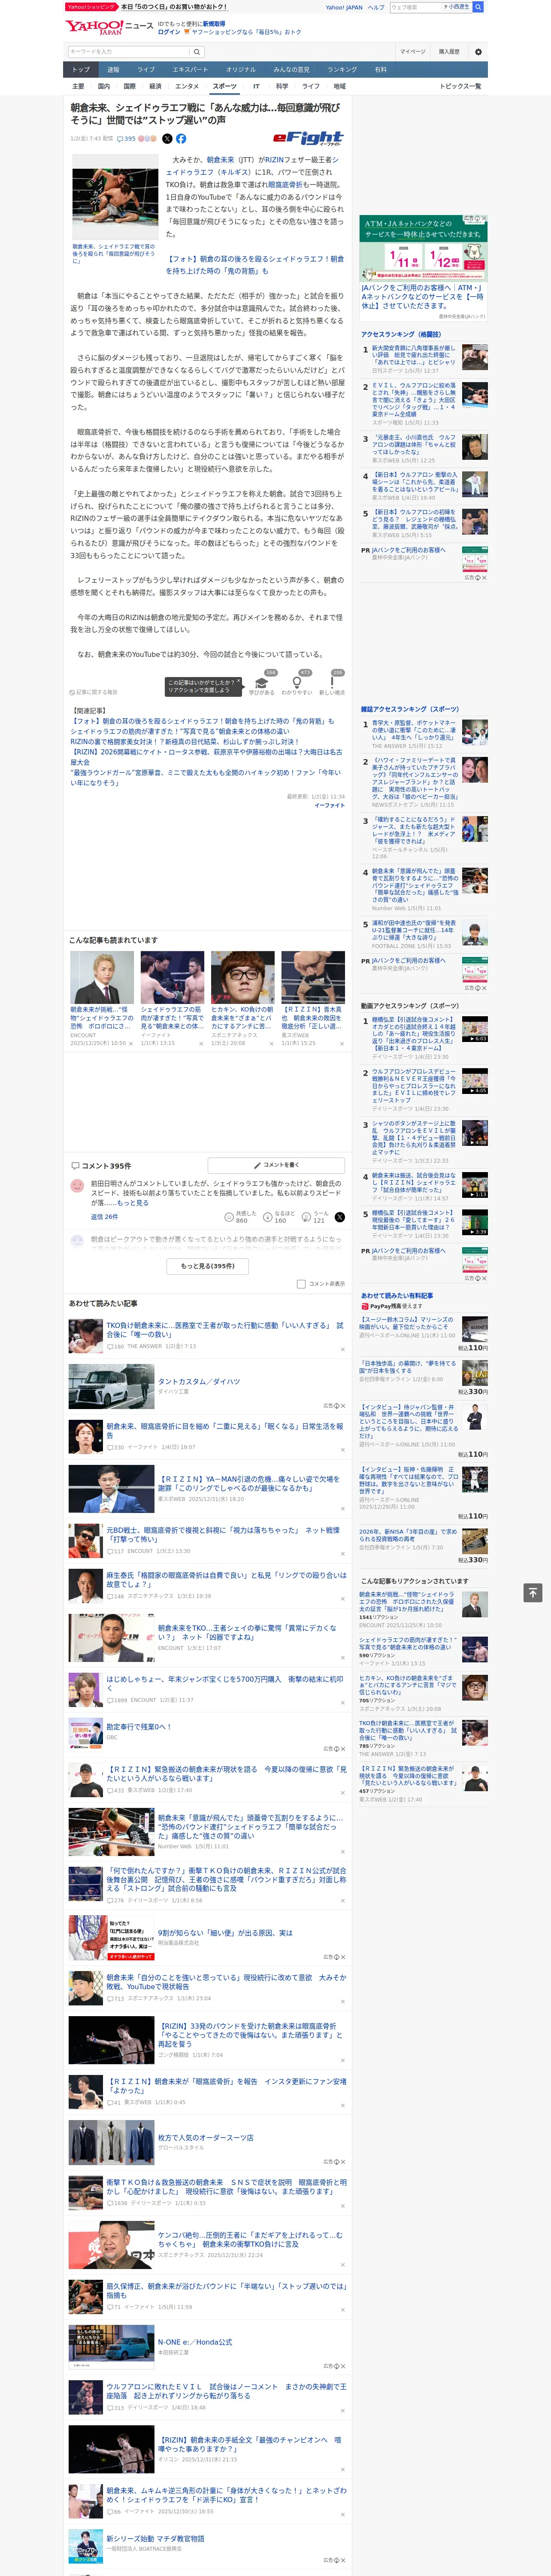Open article 元BD戦士、眼窩底骨折で複視と斜視に
This screenshot has height=2576, width=551.
[224, 1535]
